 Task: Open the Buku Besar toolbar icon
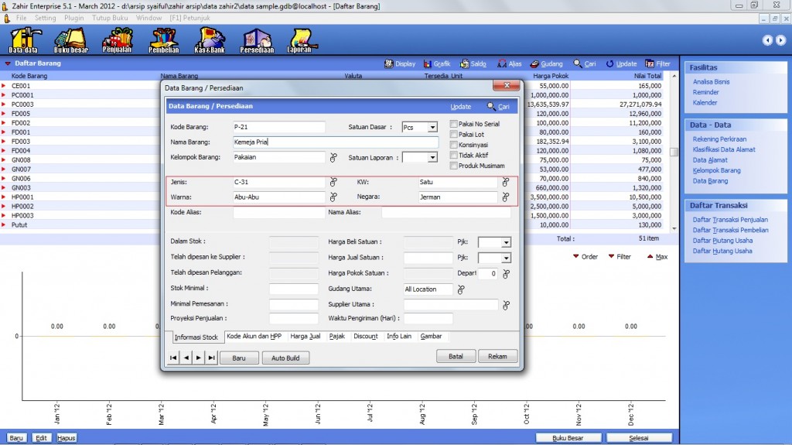click(71, 40)
